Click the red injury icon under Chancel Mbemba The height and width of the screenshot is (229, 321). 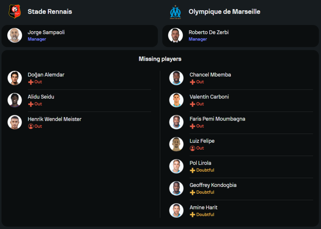193,82
